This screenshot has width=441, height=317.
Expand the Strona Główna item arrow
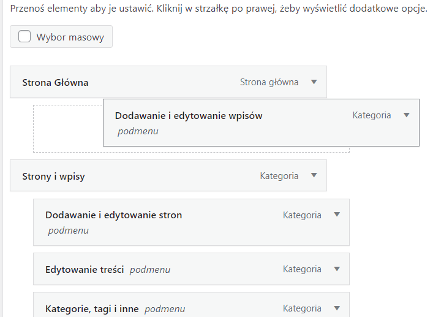(314, 82)
